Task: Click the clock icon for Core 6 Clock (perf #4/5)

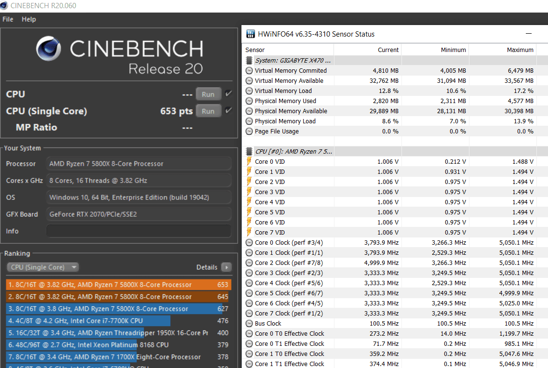Action: coord(249,303)
